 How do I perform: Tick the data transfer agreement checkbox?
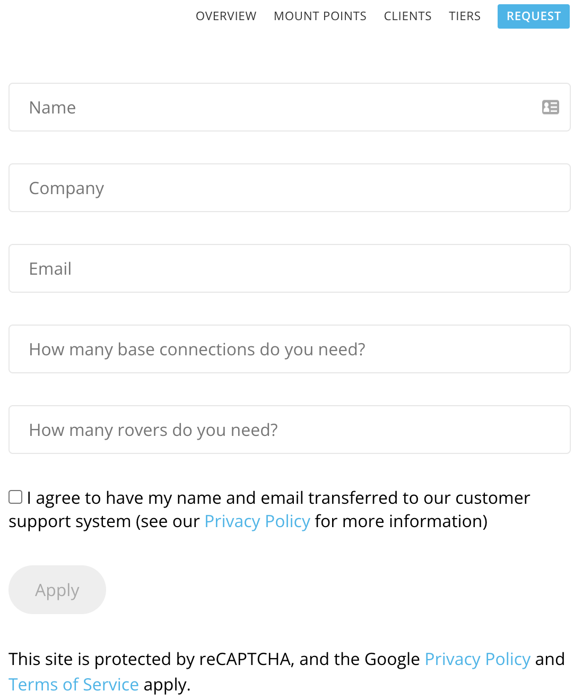click(x=15, y=497)
